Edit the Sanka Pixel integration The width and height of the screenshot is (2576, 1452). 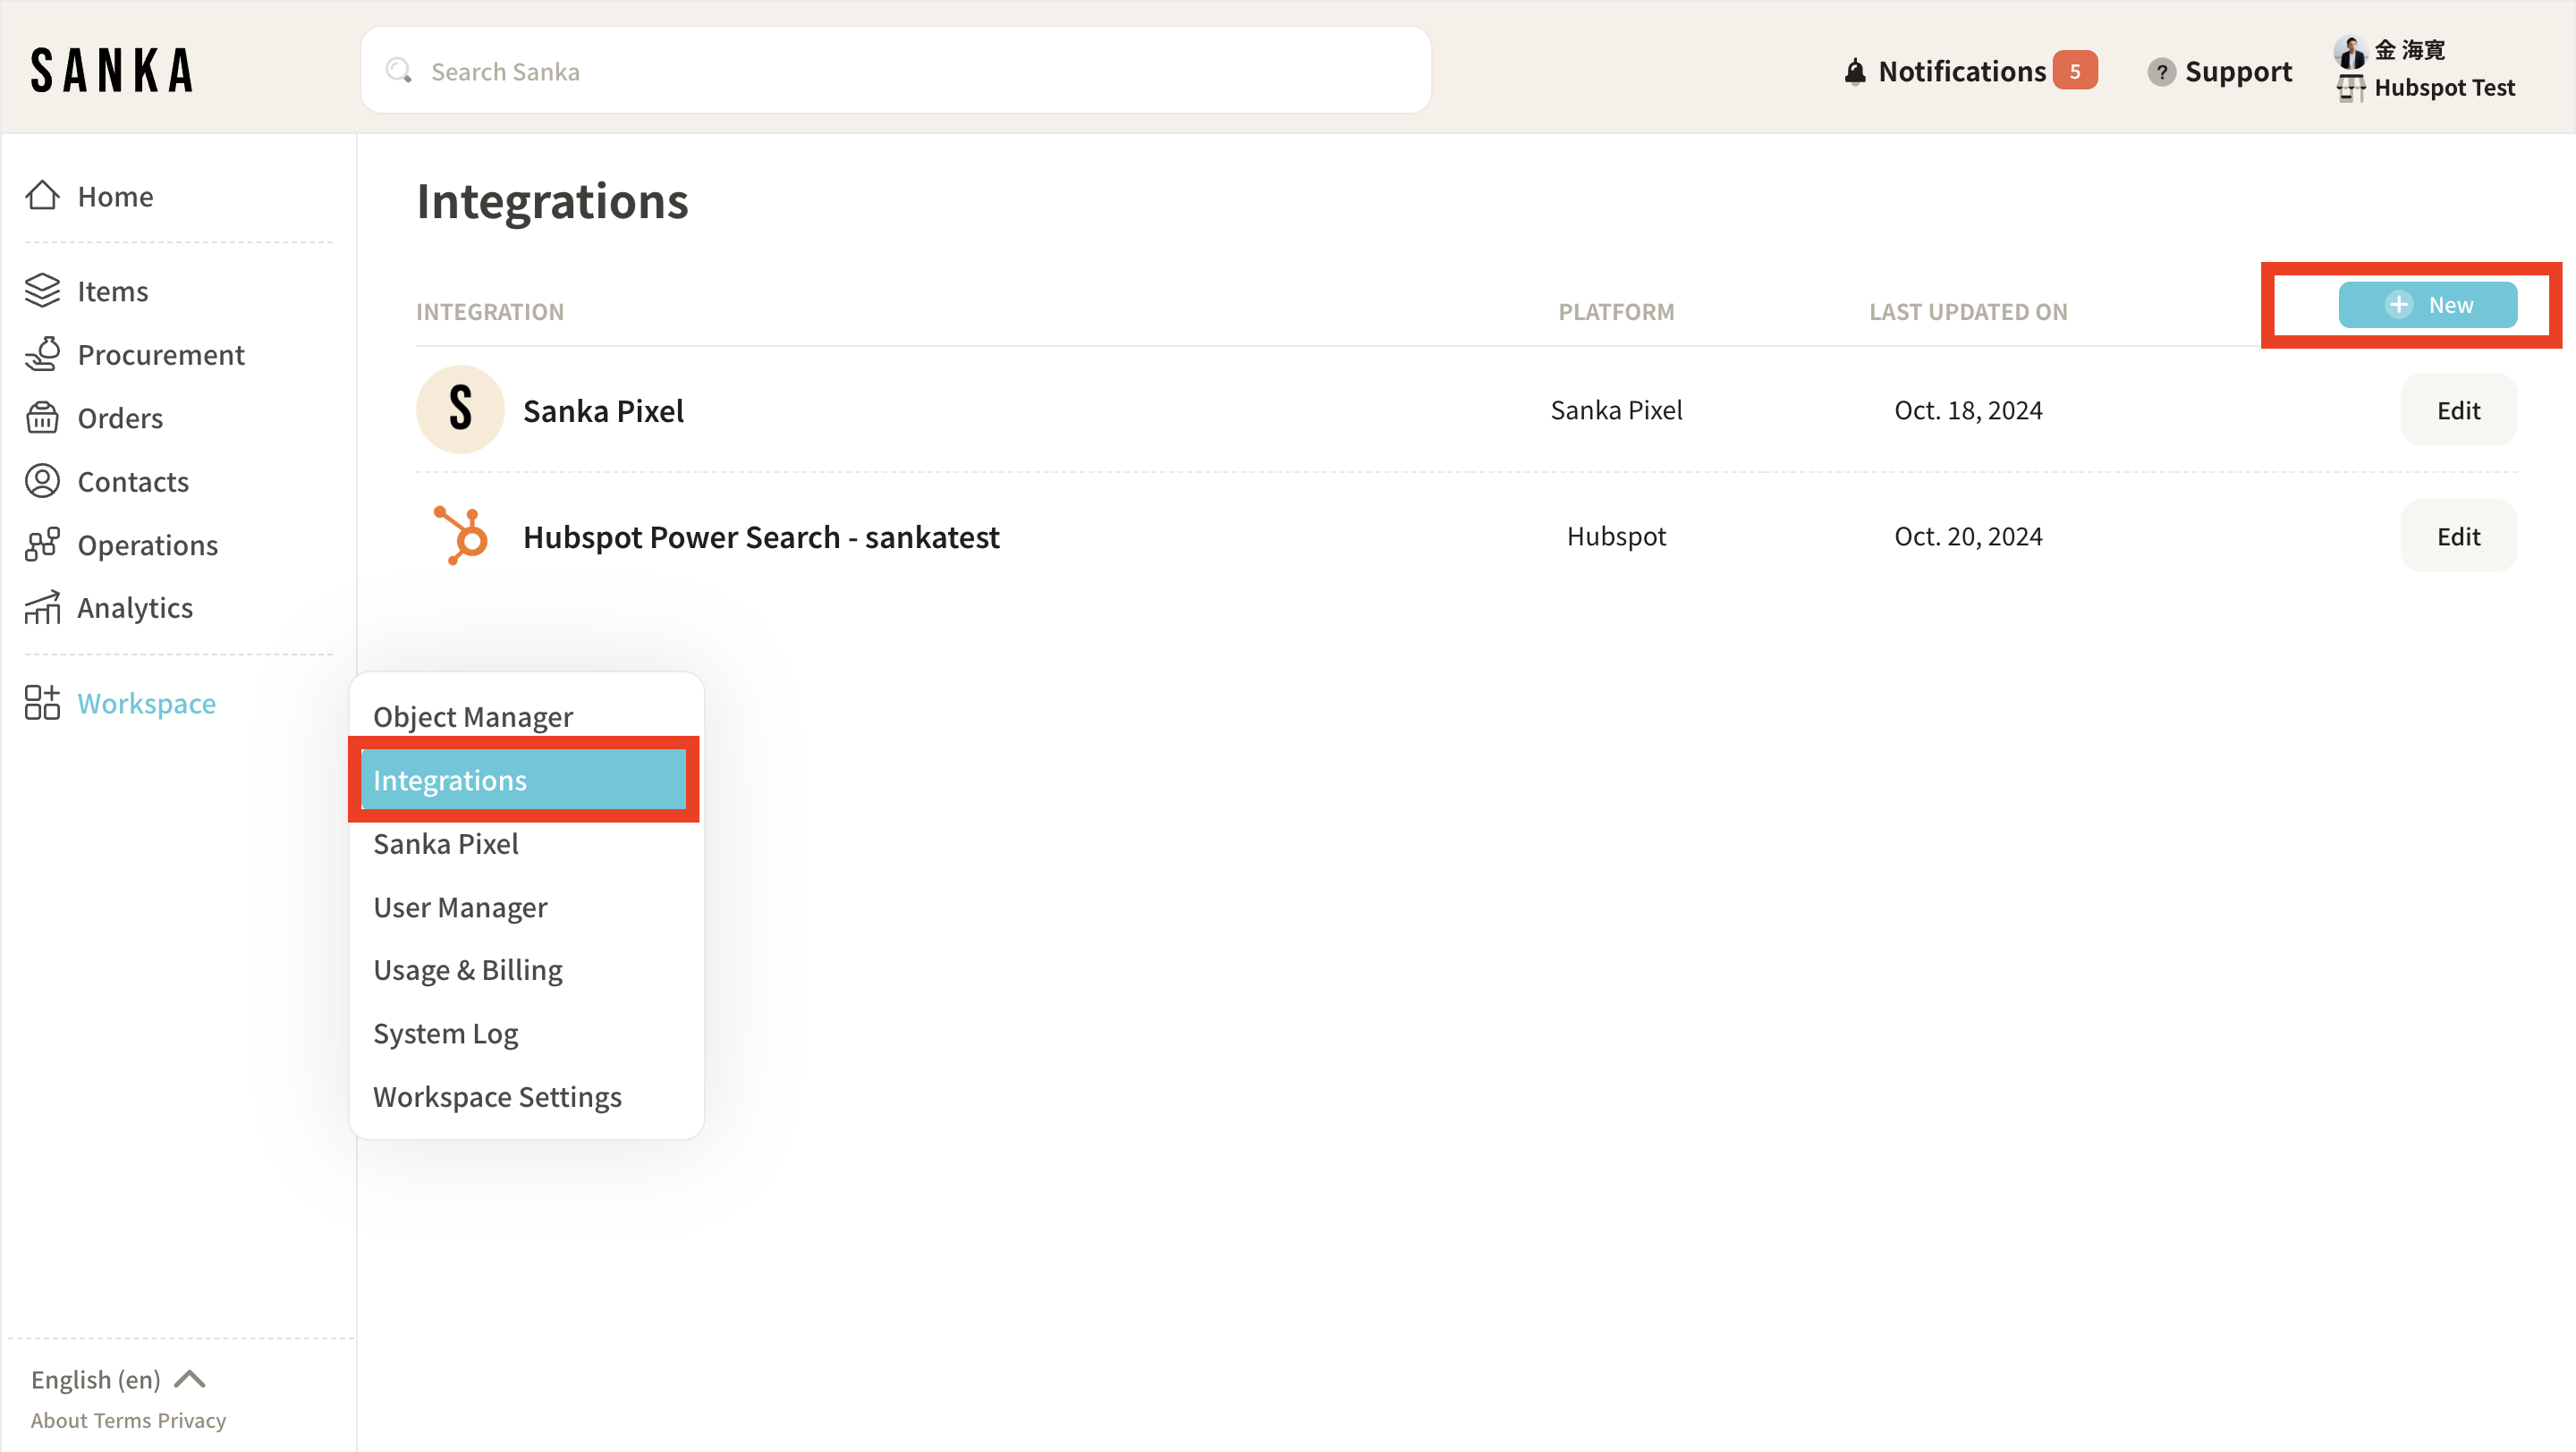[x=2457, y=410]
